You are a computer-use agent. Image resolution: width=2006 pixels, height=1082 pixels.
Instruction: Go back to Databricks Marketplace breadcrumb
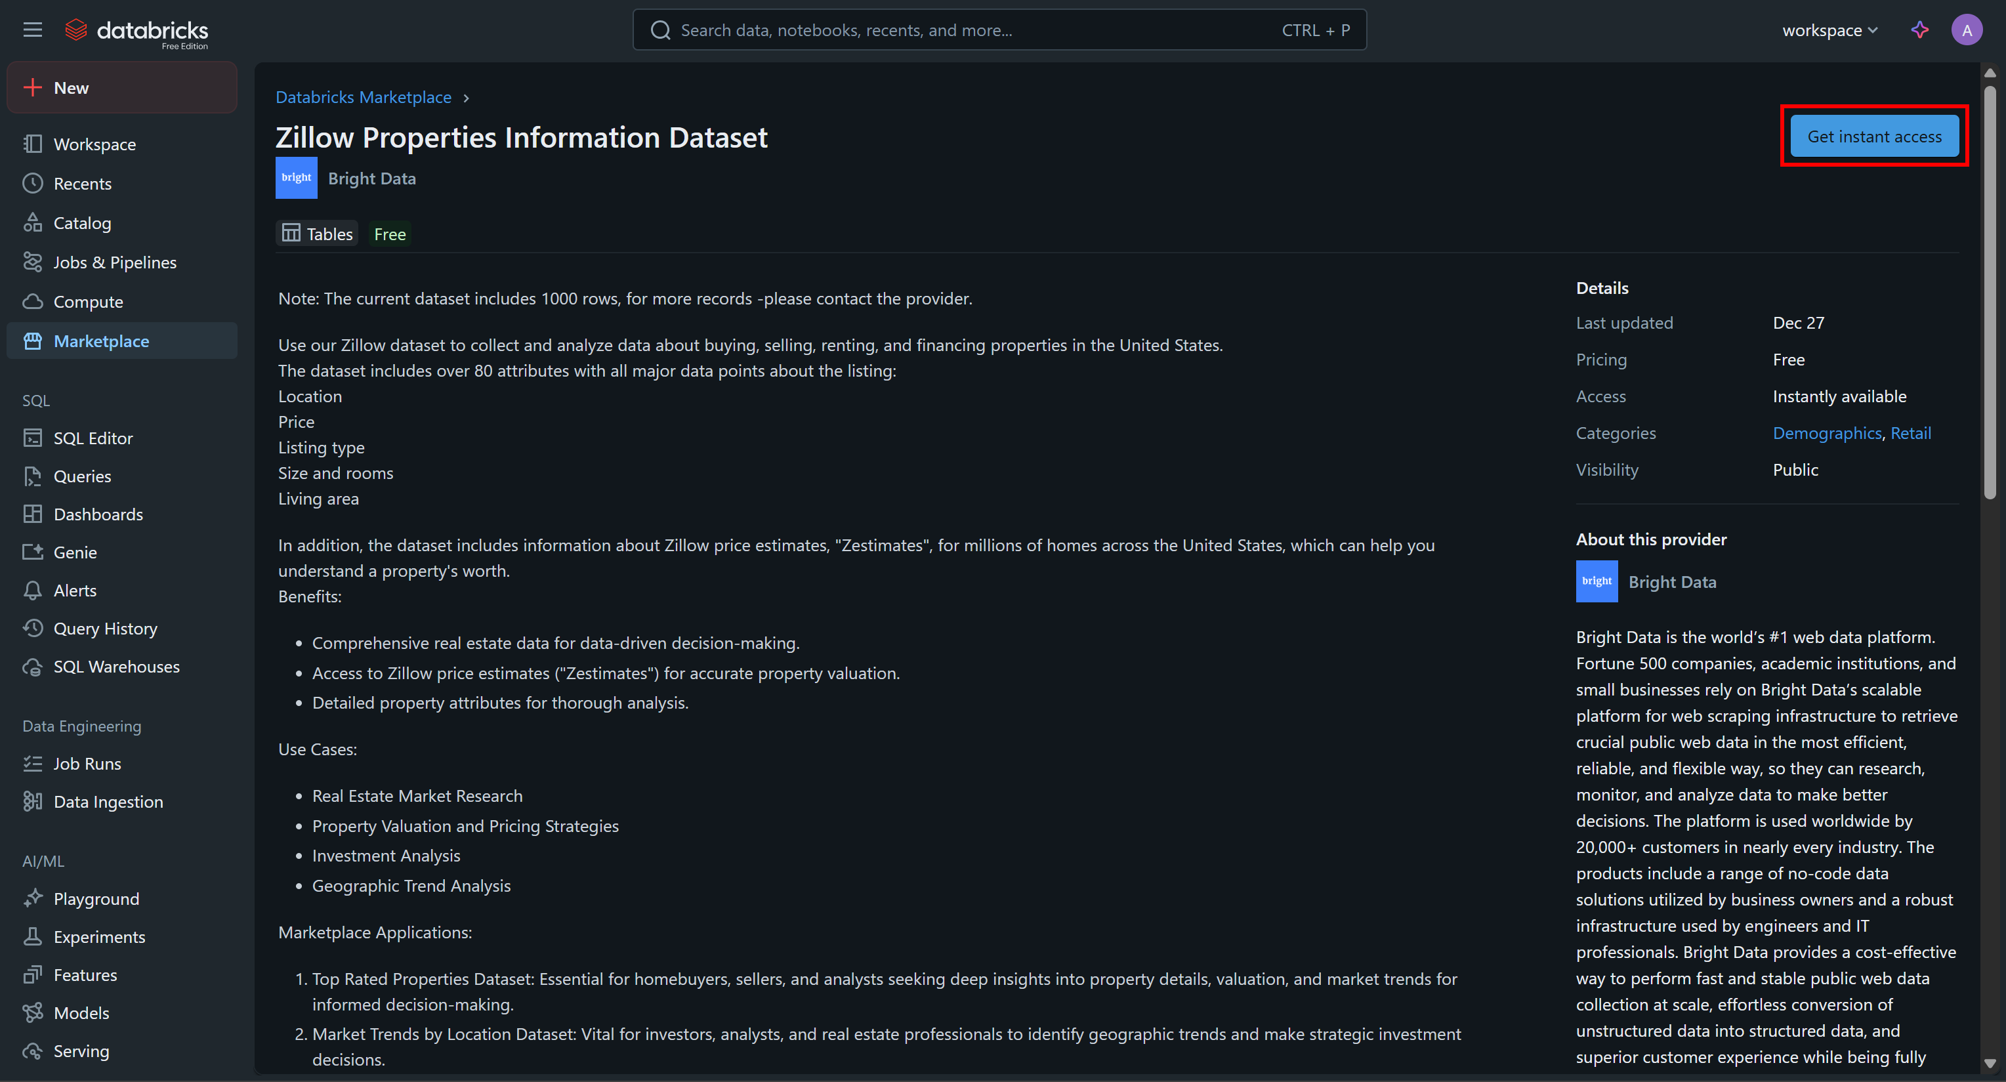(363, 97)
